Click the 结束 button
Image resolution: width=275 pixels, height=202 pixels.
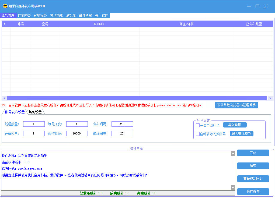pyautogui.click(x=253, y=166)
